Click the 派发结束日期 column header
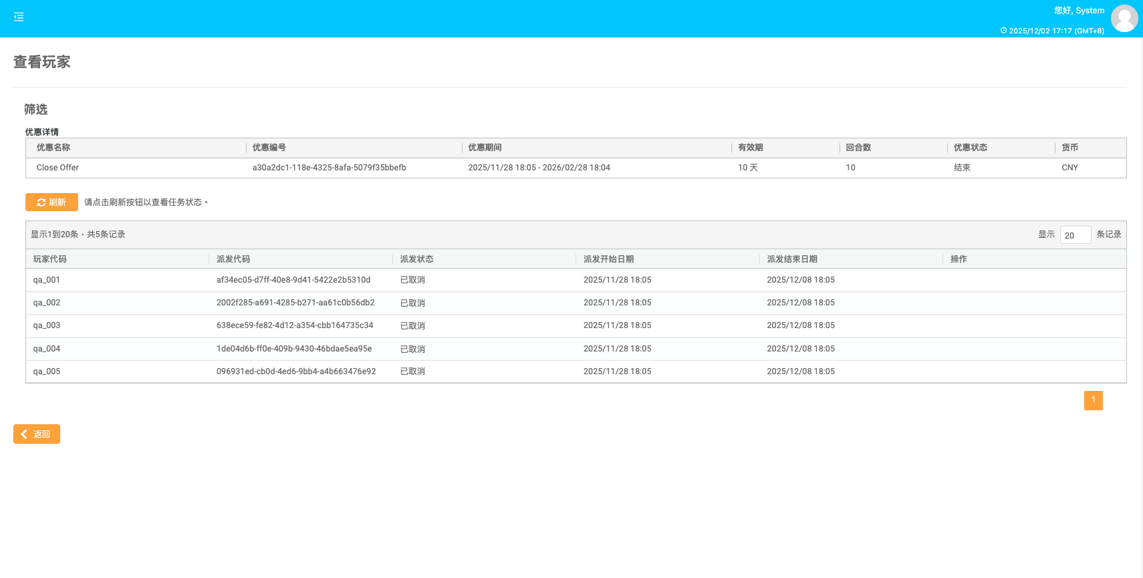The image size is (1143, 578). 792,259
